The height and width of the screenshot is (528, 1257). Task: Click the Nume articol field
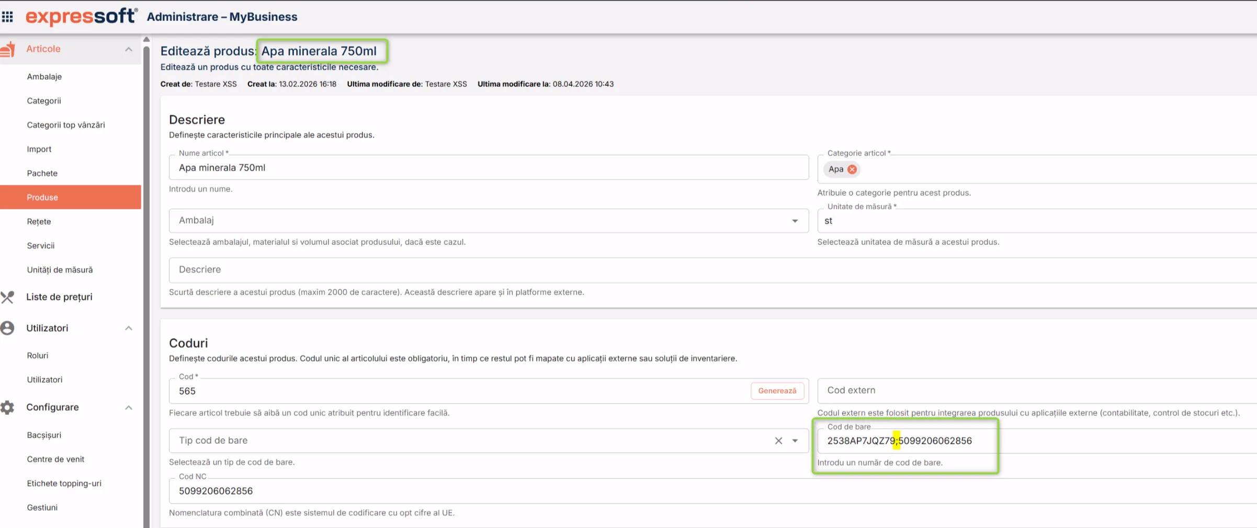[489, 167]
